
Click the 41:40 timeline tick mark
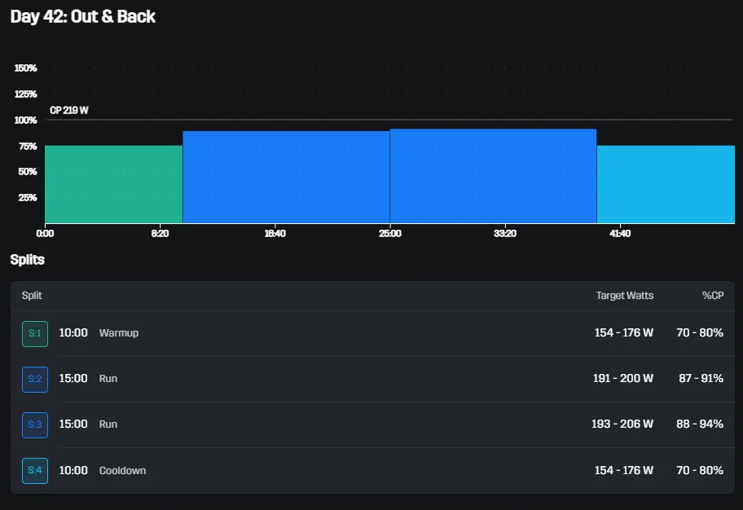point(620,233)
